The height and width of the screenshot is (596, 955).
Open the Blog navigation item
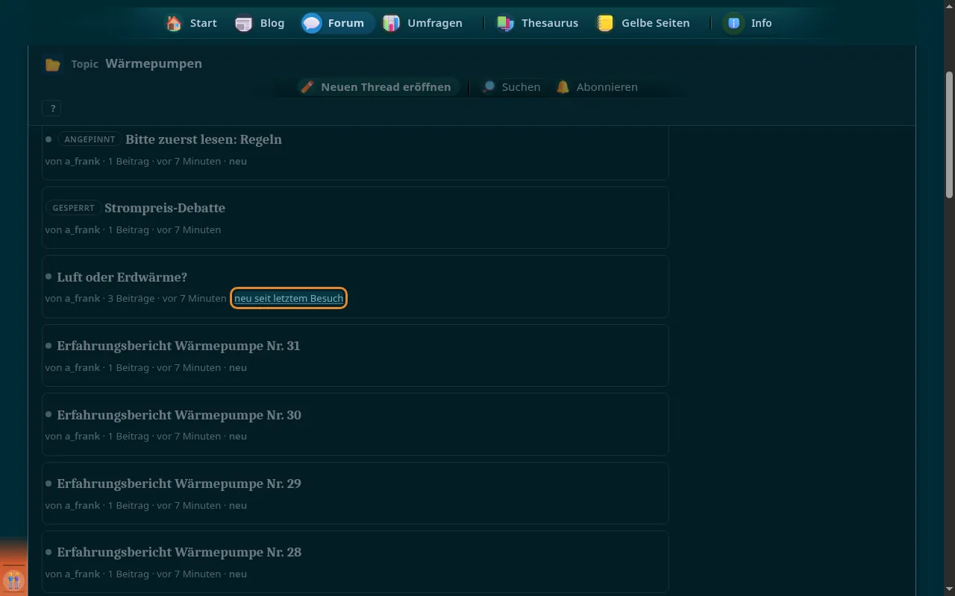tap(260, 23)
